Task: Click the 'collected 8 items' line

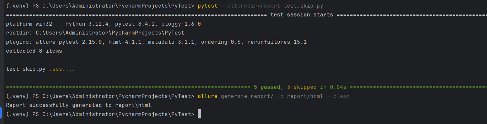Action: pyautogui.click(x=34, y=51)
